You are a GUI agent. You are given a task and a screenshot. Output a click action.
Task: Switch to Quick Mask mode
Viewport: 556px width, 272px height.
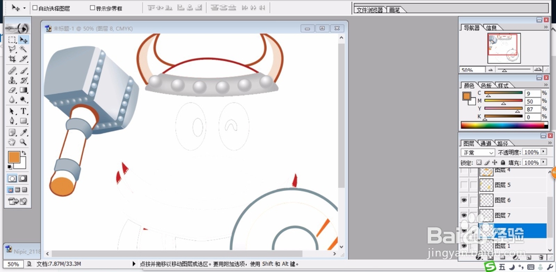click(x=23, y=179)
